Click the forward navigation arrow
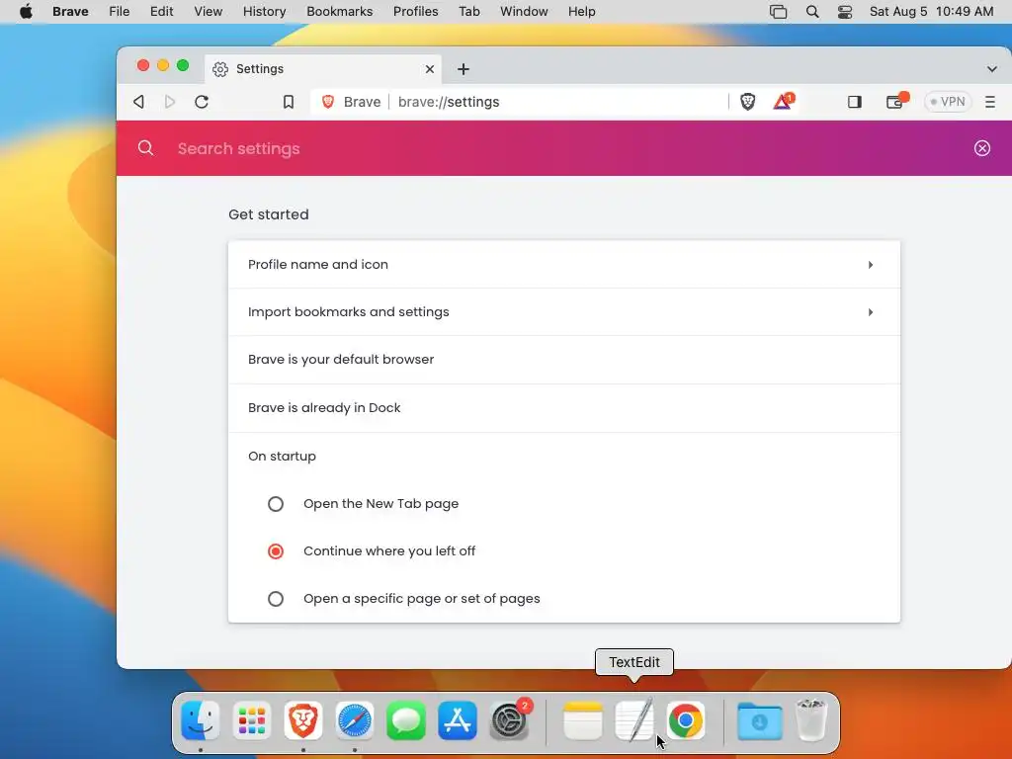The height and width of the screenshot is (759, 1012). click(170, 102)
